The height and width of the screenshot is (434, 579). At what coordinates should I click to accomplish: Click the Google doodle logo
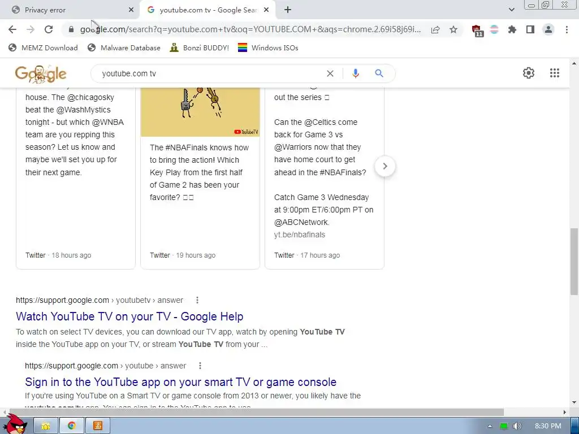click(41, 74)
